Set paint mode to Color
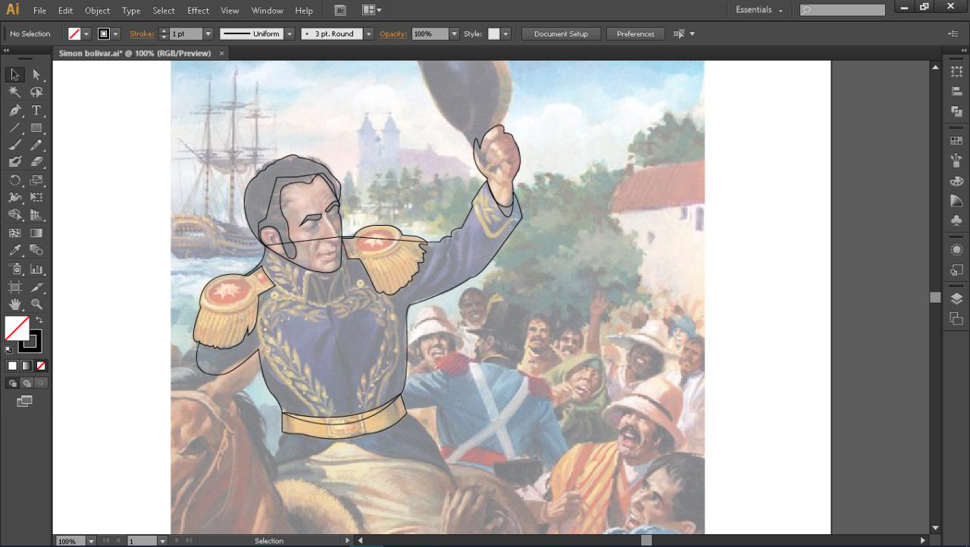The width and height of the screenshot is (970, 547). coord(12,365)
